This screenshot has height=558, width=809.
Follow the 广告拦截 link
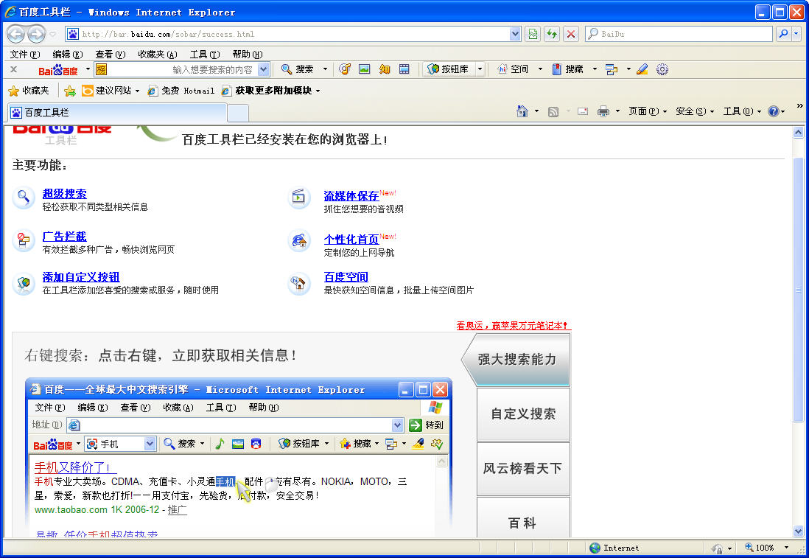(x=65, y=237)
